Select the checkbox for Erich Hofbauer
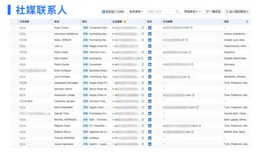268x153 pixels. [x=14, y=70]
